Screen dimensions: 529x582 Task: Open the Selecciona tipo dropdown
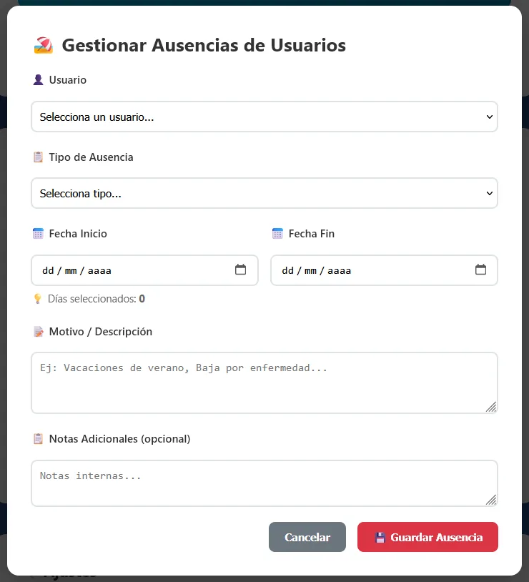click(x=264, y=193)
